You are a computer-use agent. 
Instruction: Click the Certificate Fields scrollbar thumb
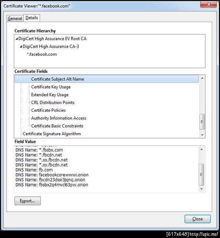pyautogui.click(x=202, y=122)
